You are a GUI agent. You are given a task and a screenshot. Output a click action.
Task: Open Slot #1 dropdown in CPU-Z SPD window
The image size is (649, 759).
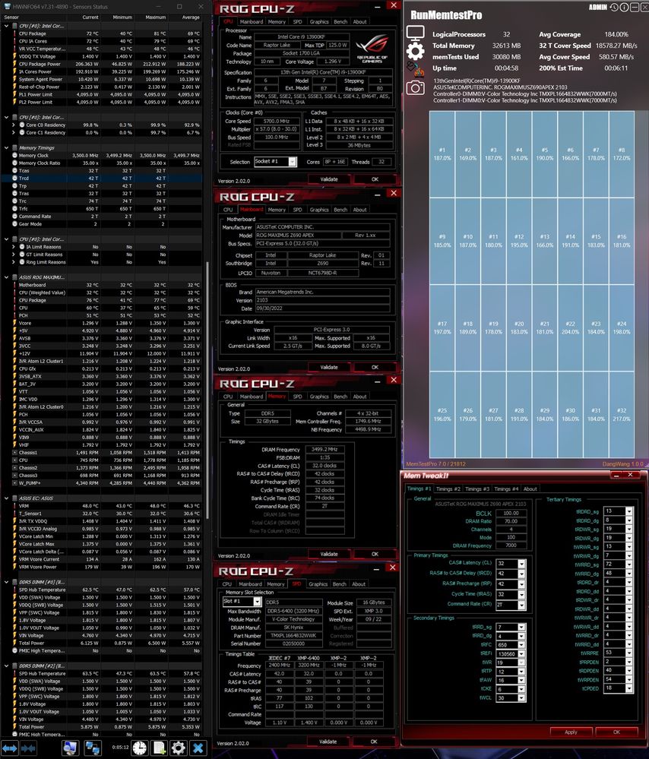[257, 602]
